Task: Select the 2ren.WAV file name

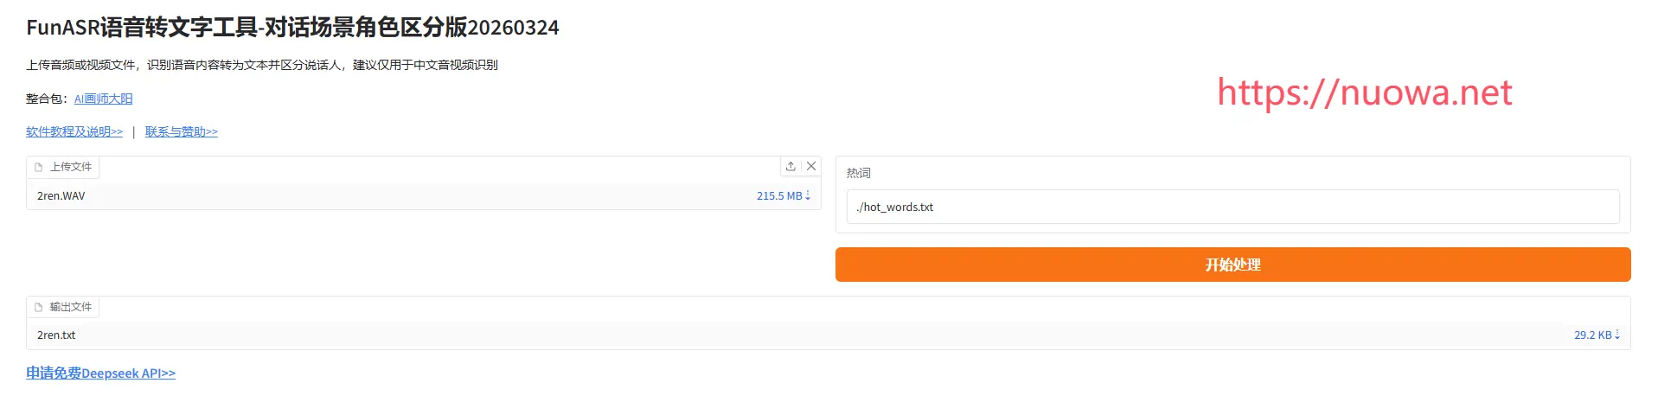Action: 61,196
